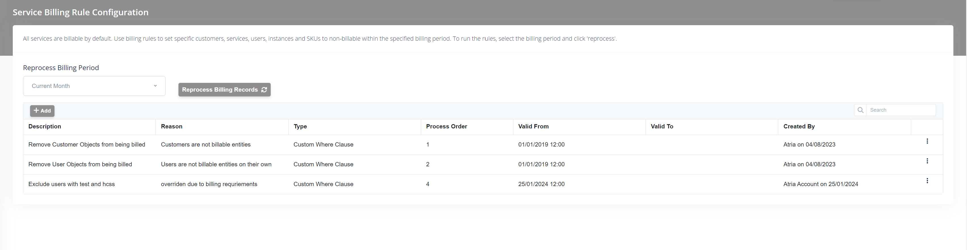This screenshot has width=967, height=250.
Task: Open the actions menu for Remove Customer Objects rule
Action: coord(928,141)
